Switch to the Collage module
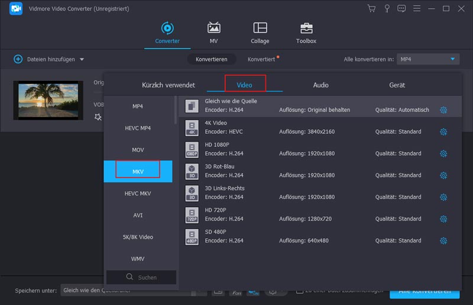473x305 pixels. click(x=260, y=33)
